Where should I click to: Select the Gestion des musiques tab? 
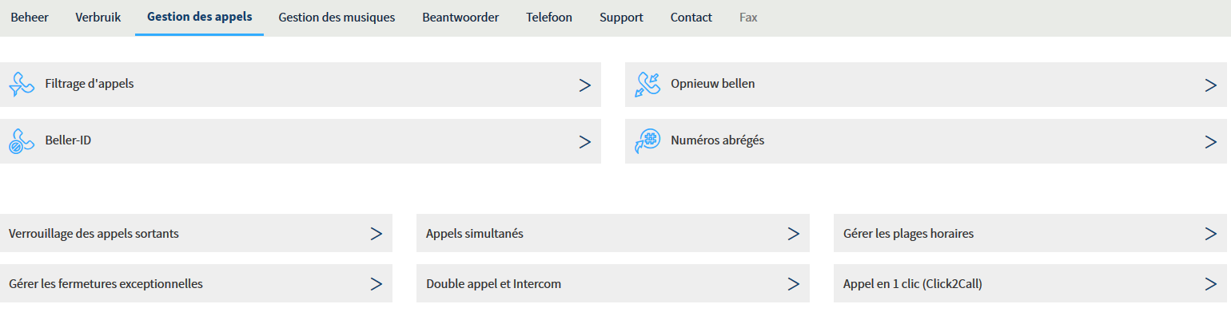point(337,18)
